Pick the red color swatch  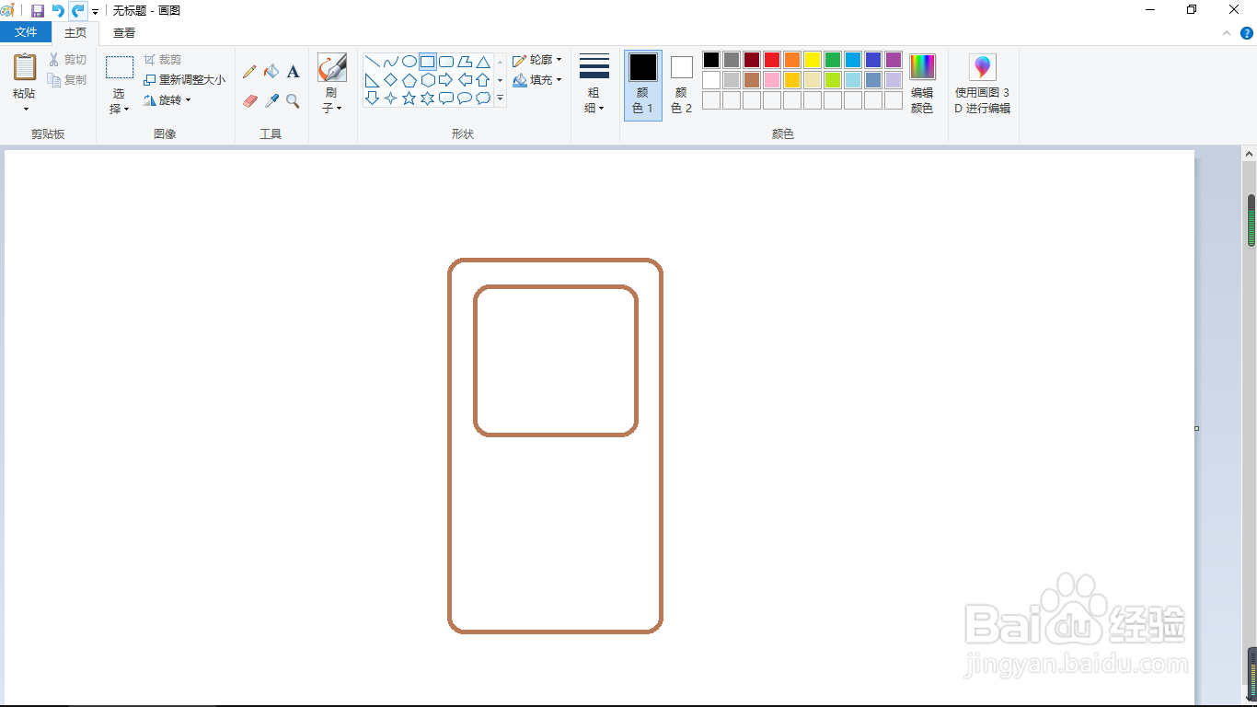(772, 60)
